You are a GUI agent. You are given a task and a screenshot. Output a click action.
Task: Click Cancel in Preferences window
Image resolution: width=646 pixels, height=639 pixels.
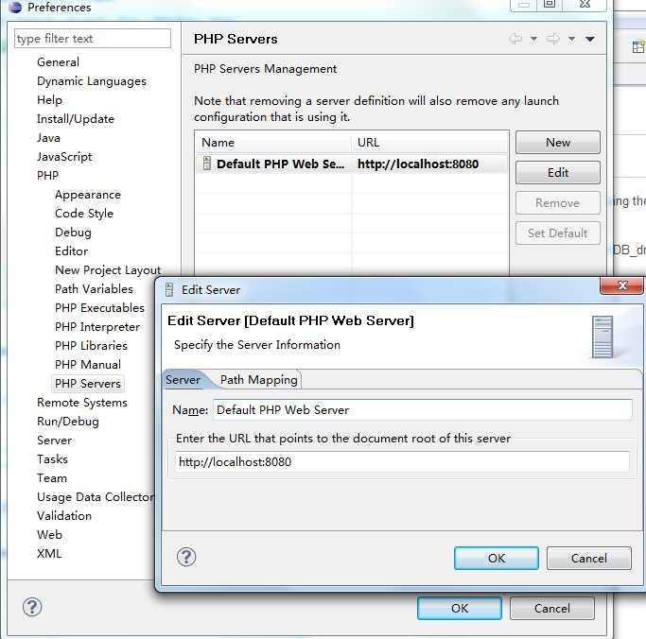pyautogui.click(x=552, y=608)
